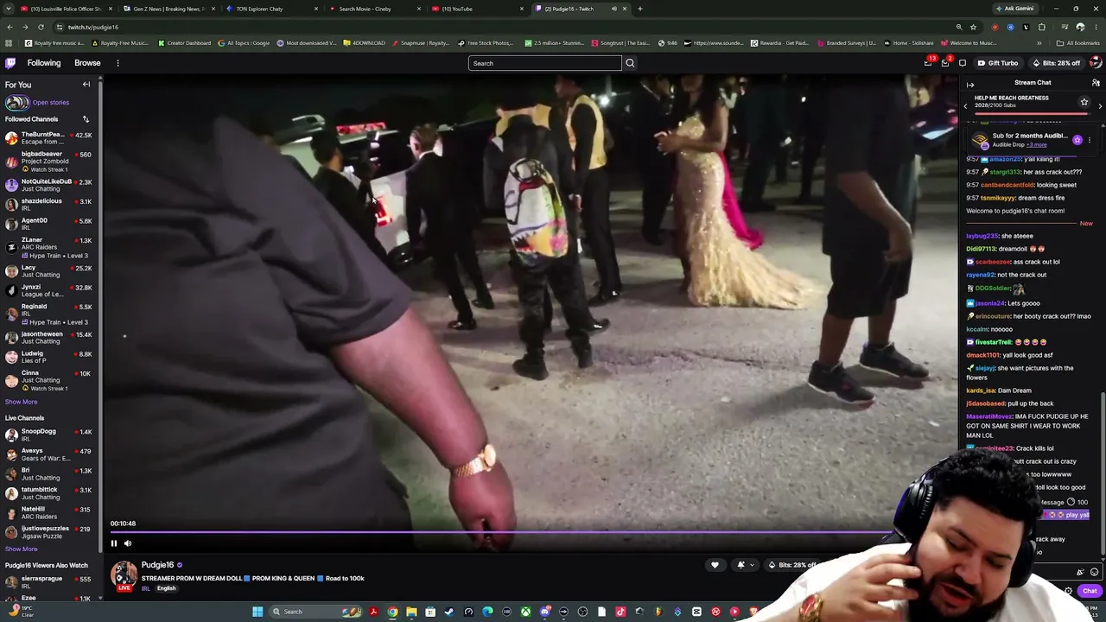
Task: Open the Following page
Action: click(44, 63)
